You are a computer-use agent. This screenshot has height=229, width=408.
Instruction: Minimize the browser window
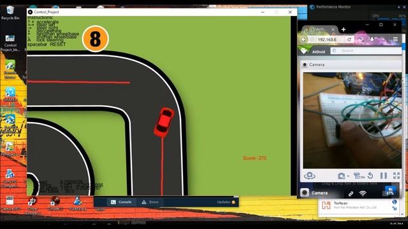(x=367, y=25)
